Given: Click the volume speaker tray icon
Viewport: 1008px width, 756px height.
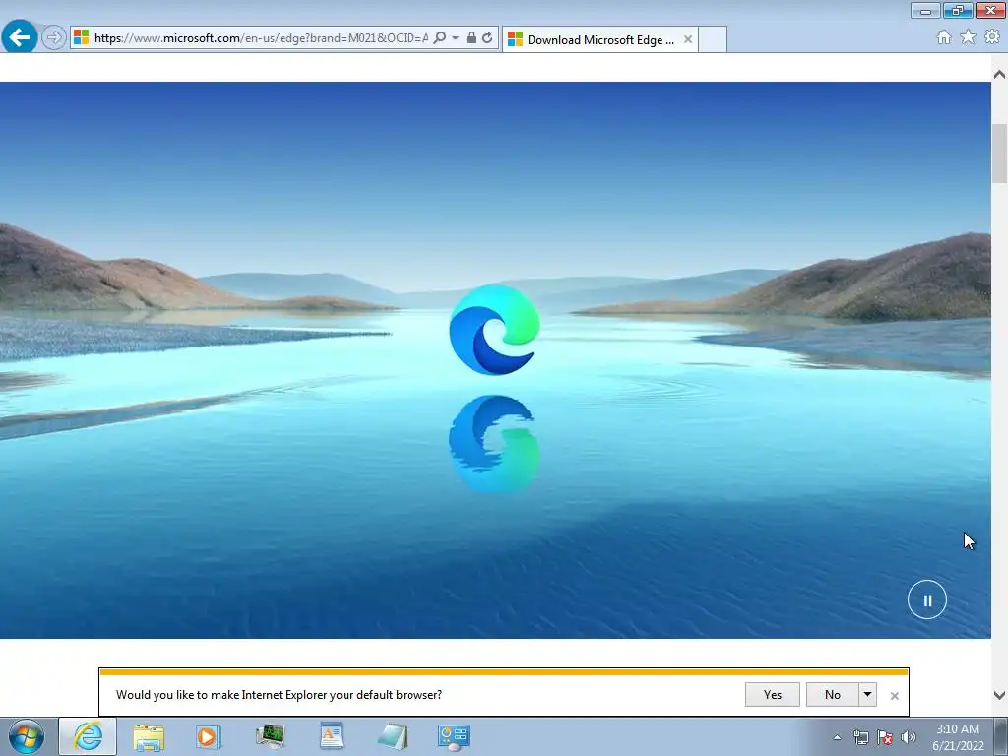Looking at the screenshot, I should [909, 737].
